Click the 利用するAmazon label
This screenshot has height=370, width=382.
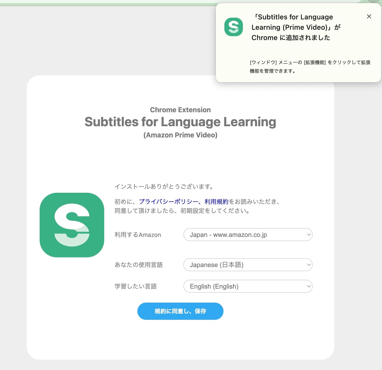tap(138, 235)
